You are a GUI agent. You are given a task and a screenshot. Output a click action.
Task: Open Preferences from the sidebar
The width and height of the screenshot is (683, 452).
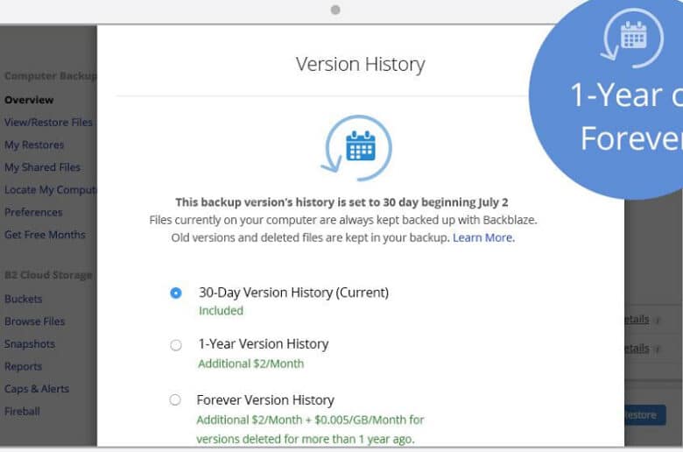tap(33, 212)
